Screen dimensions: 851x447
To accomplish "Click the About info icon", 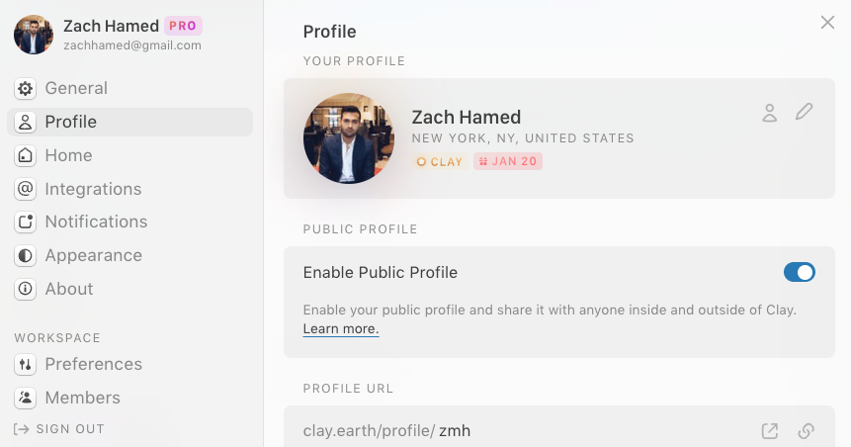I will click(26, 289).
